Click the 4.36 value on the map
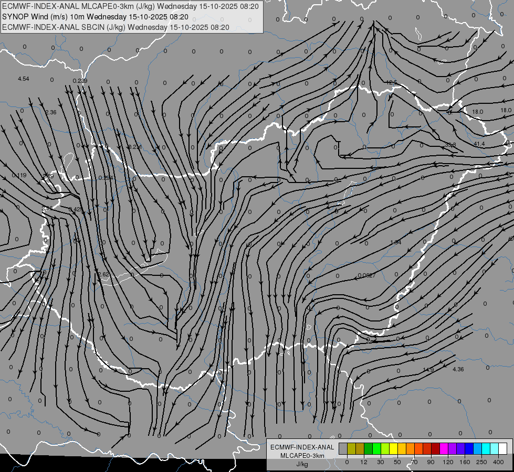Viewport: 514px width, 472px height. pos(458,369)
